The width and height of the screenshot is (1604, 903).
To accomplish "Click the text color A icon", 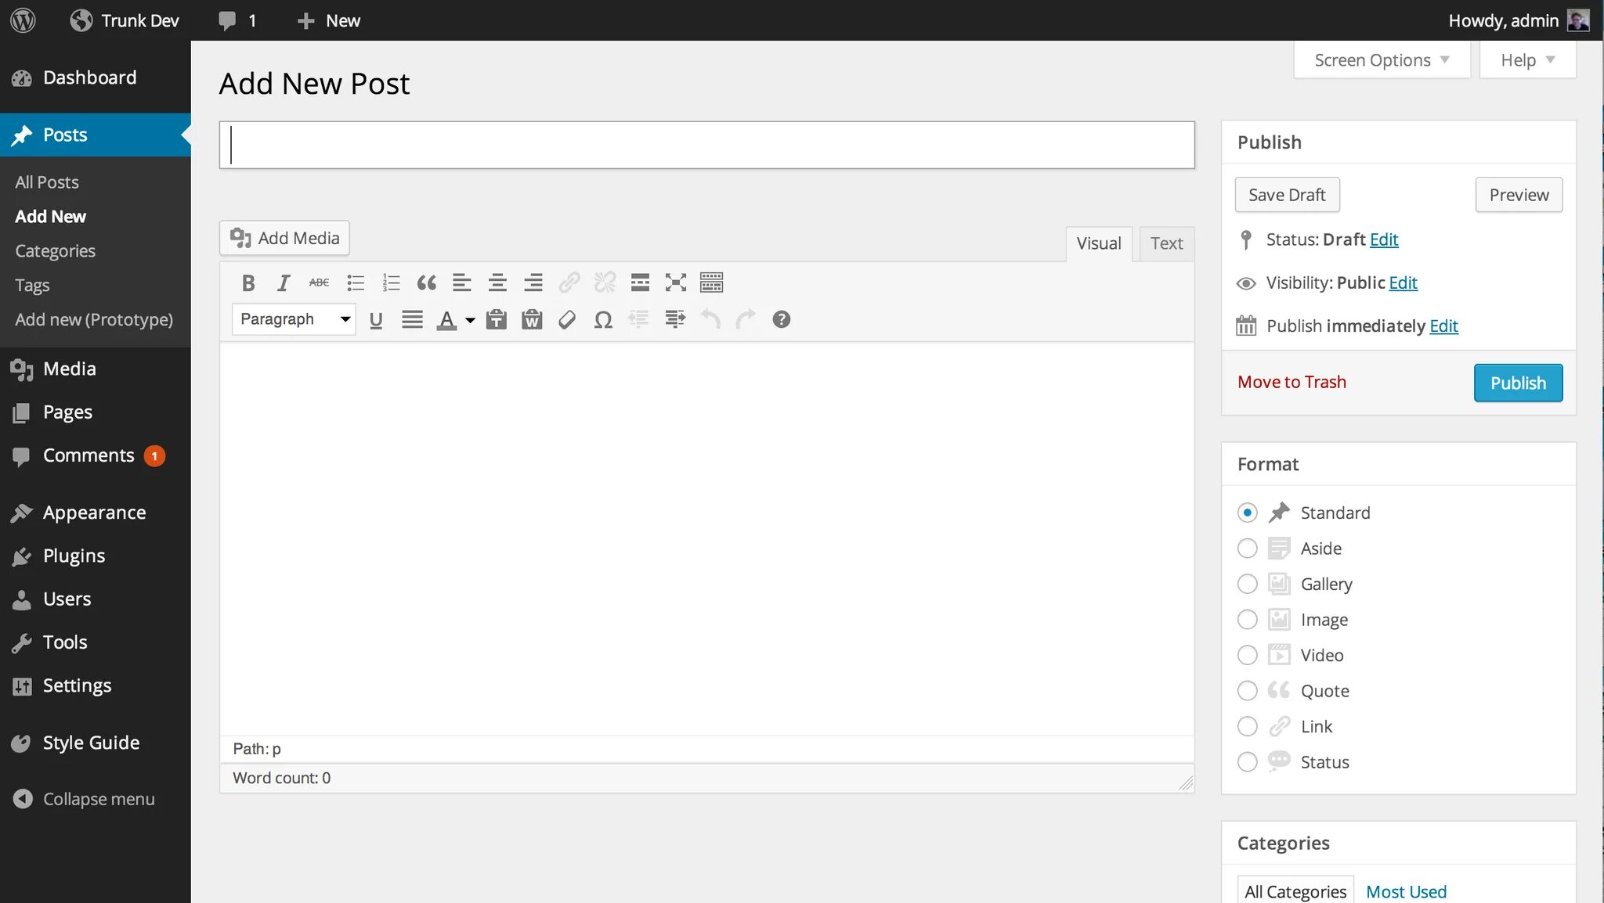I will coord(446,319).
